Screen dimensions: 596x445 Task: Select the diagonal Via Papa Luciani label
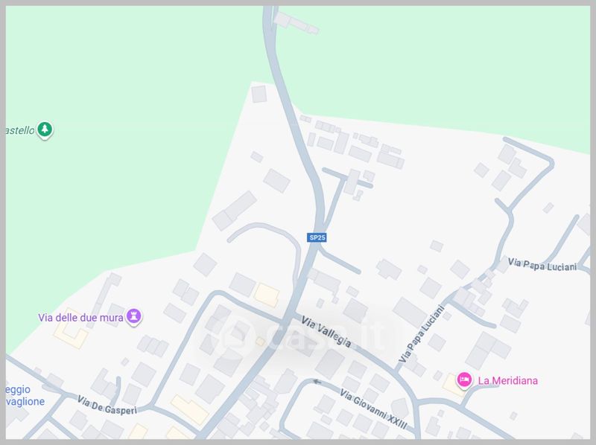coord(422,334)
